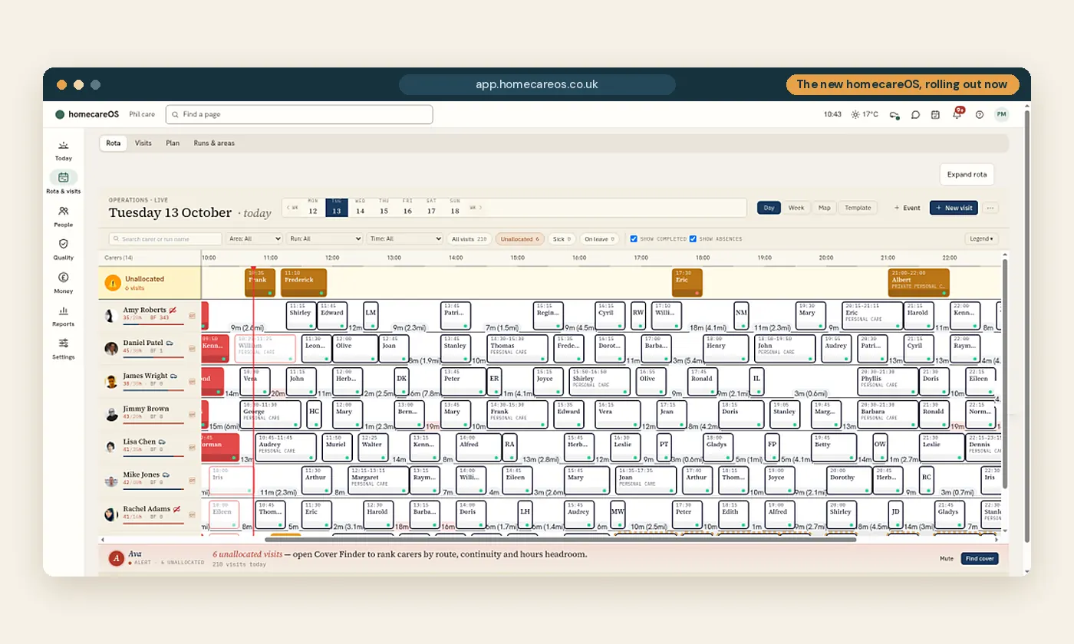
Task: Open the notifications bell with 9+ badge
Action: [957, 113]
